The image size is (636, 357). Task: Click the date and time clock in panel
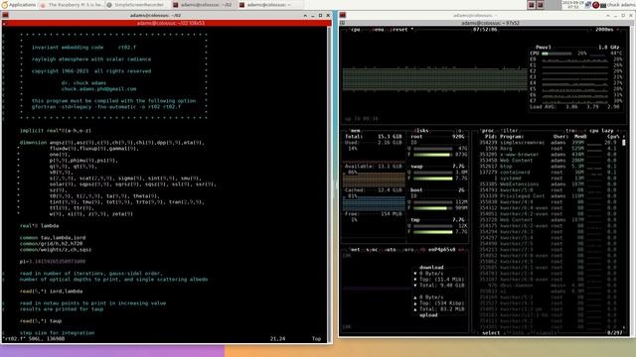(x=572, y=4)
